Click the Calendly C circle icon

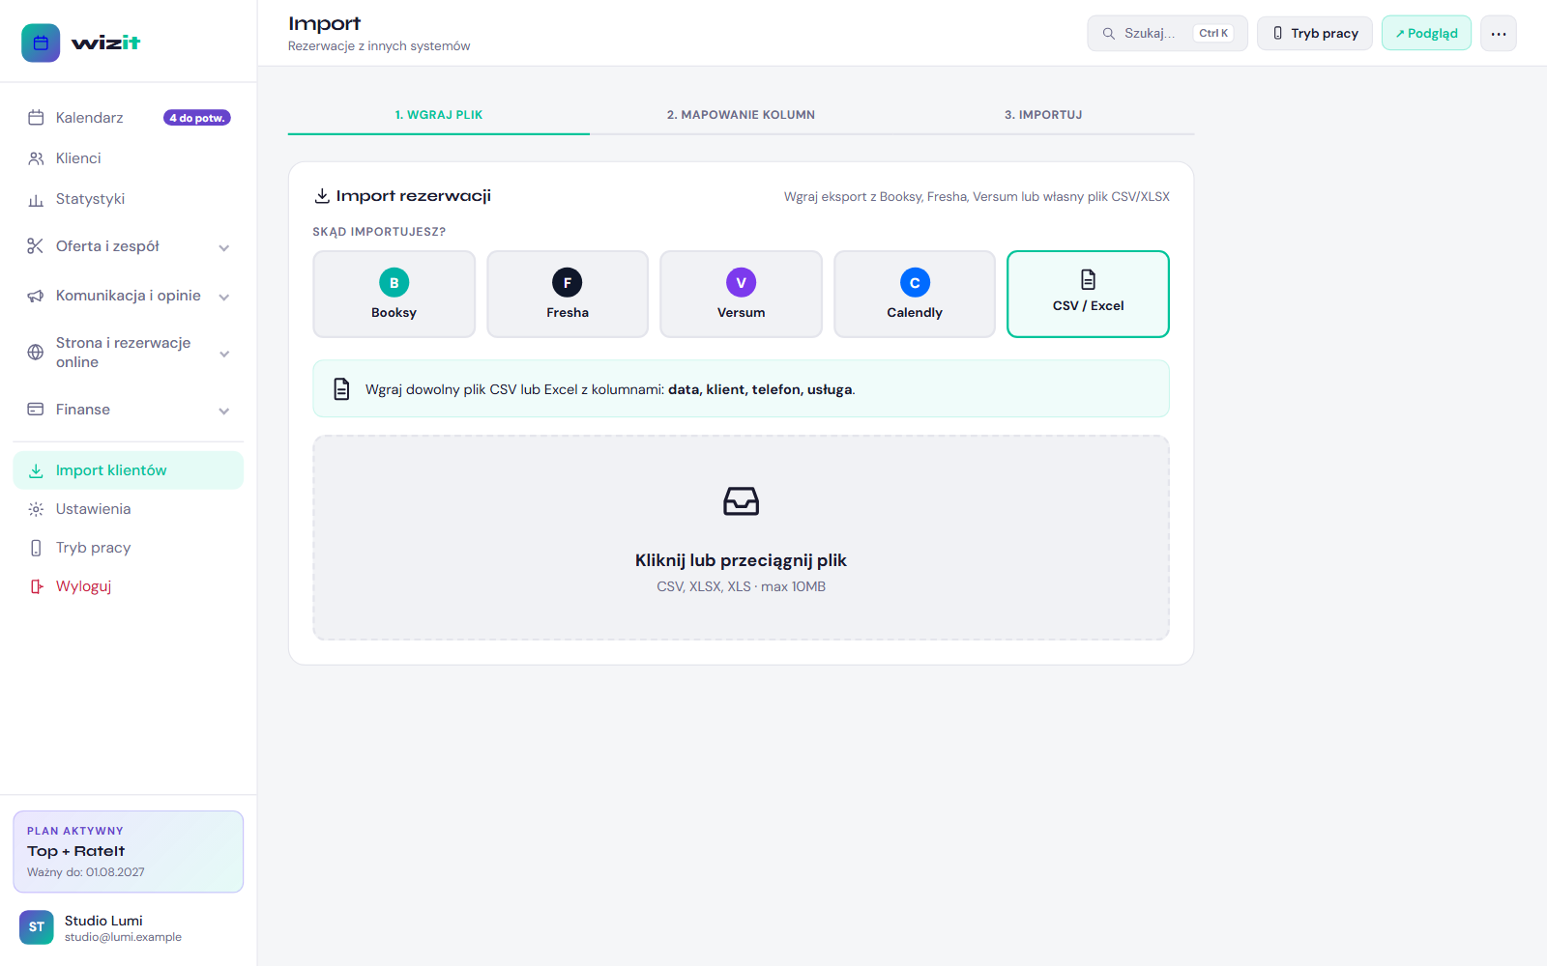coord(915,282)
